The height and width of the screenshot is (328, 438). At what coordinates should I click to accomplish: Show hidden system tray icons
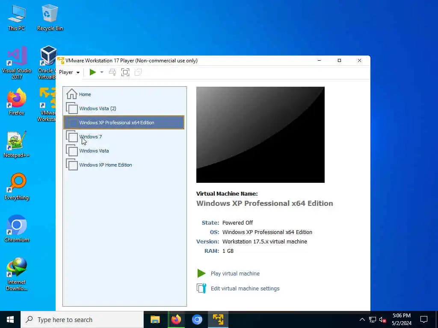tap(362, 319)
